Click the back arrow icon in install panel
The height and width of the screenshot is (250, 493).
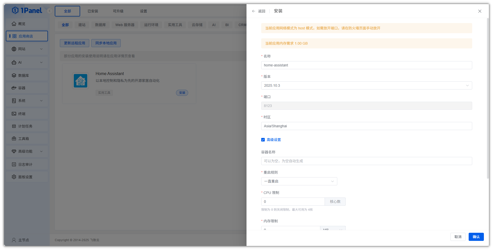pyautogui.click(x=254, y=11)
